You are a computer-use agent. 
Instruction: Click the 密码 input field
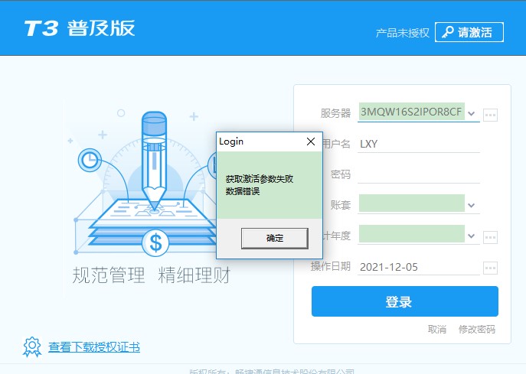click(419, 174)
